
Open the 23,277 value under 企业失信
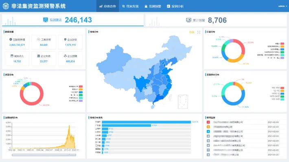[x=44, y=61]
